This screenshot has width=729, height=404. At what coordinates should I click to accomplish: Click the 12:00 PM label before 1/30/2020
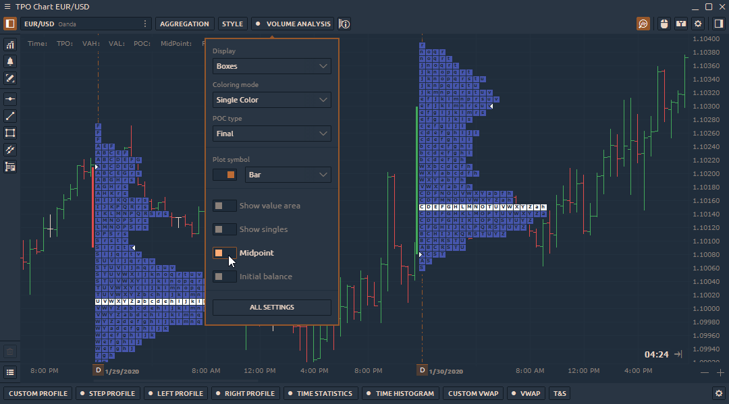[259, 370]
